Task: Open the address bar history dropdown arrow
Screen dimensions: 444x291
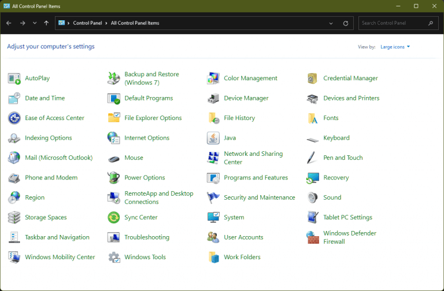Action: point(331,23)
